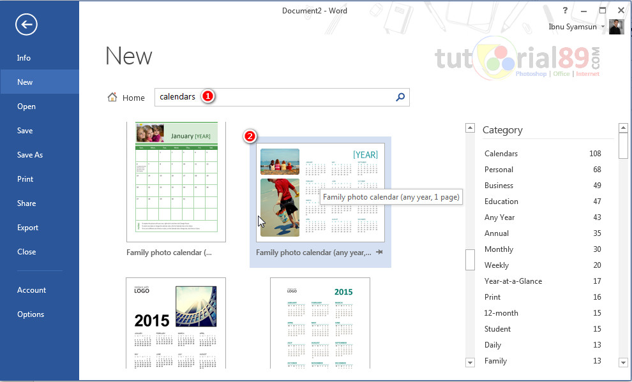Select the beach Family photo calendar thumbnail
Image resolution: width=632 pixels, height=382 pixels.
coord(320,193)
